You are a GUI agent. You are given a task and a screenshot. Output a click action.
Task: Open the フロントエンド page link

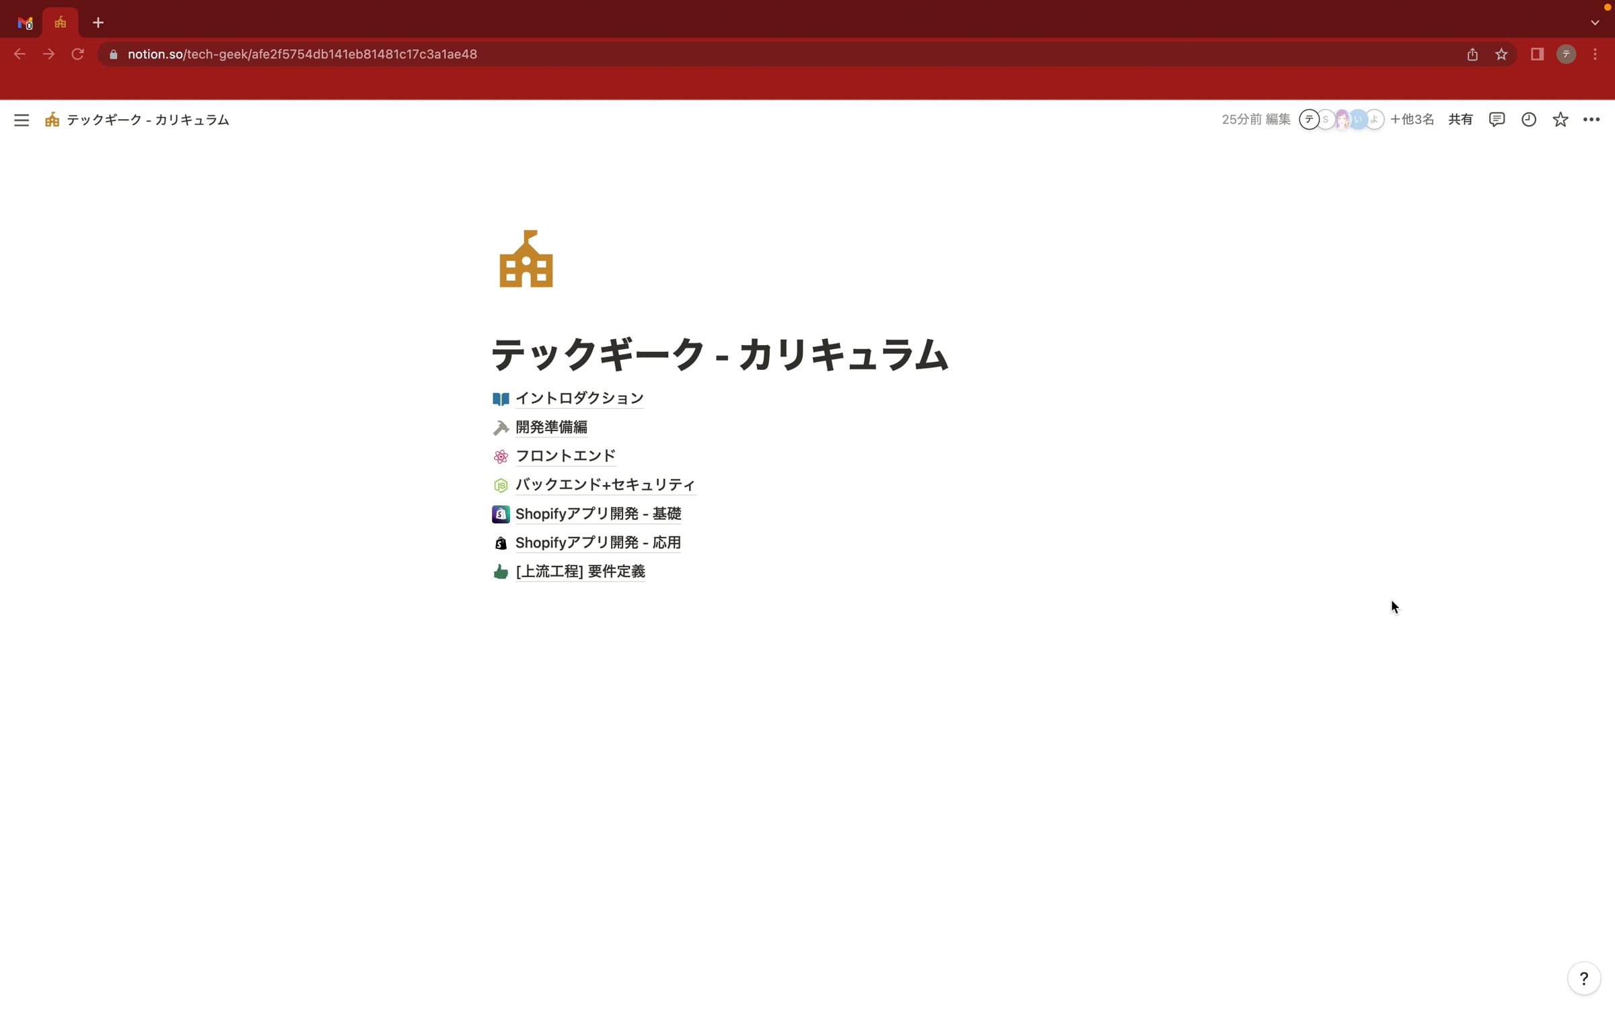pyautogui.click(x=565, y=456)
